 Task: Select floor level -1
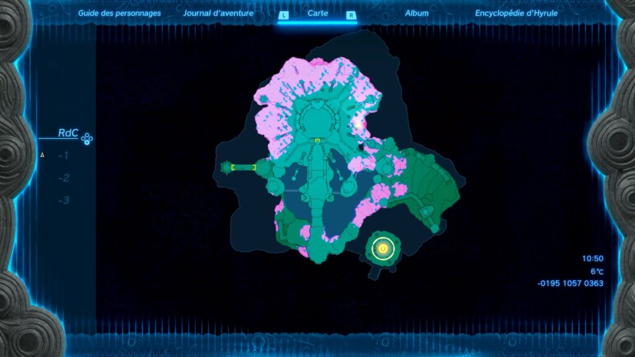tap(63, 156)
